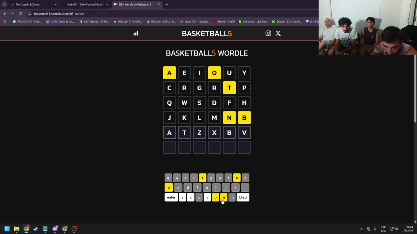Open the PROMIEDOS bookmark
417x234 pixels.
point(27,22)
